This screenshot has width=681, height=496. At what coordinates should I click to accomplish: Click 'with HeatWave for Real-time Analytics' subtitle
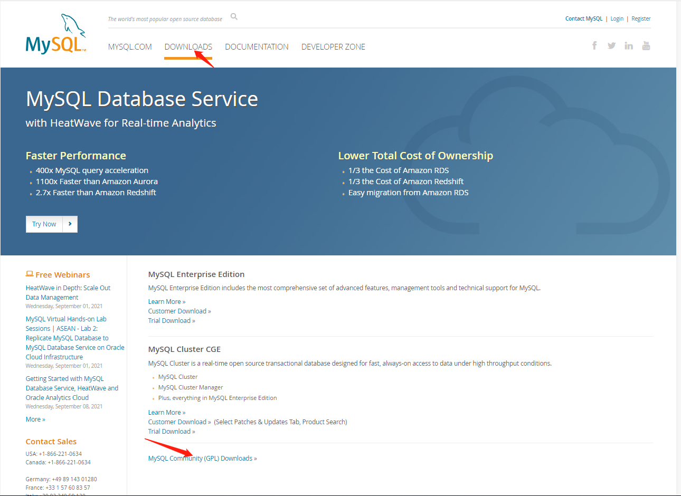tap(121, 123)
